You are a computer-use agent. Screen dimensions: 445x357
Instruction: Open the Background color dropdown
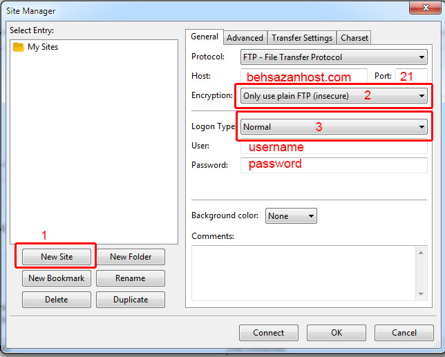click(x=291, y=216)
